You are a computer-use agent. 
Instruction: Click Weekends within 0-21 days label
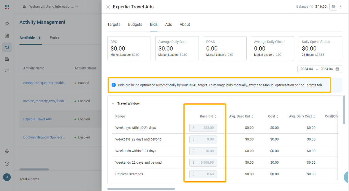136,151
